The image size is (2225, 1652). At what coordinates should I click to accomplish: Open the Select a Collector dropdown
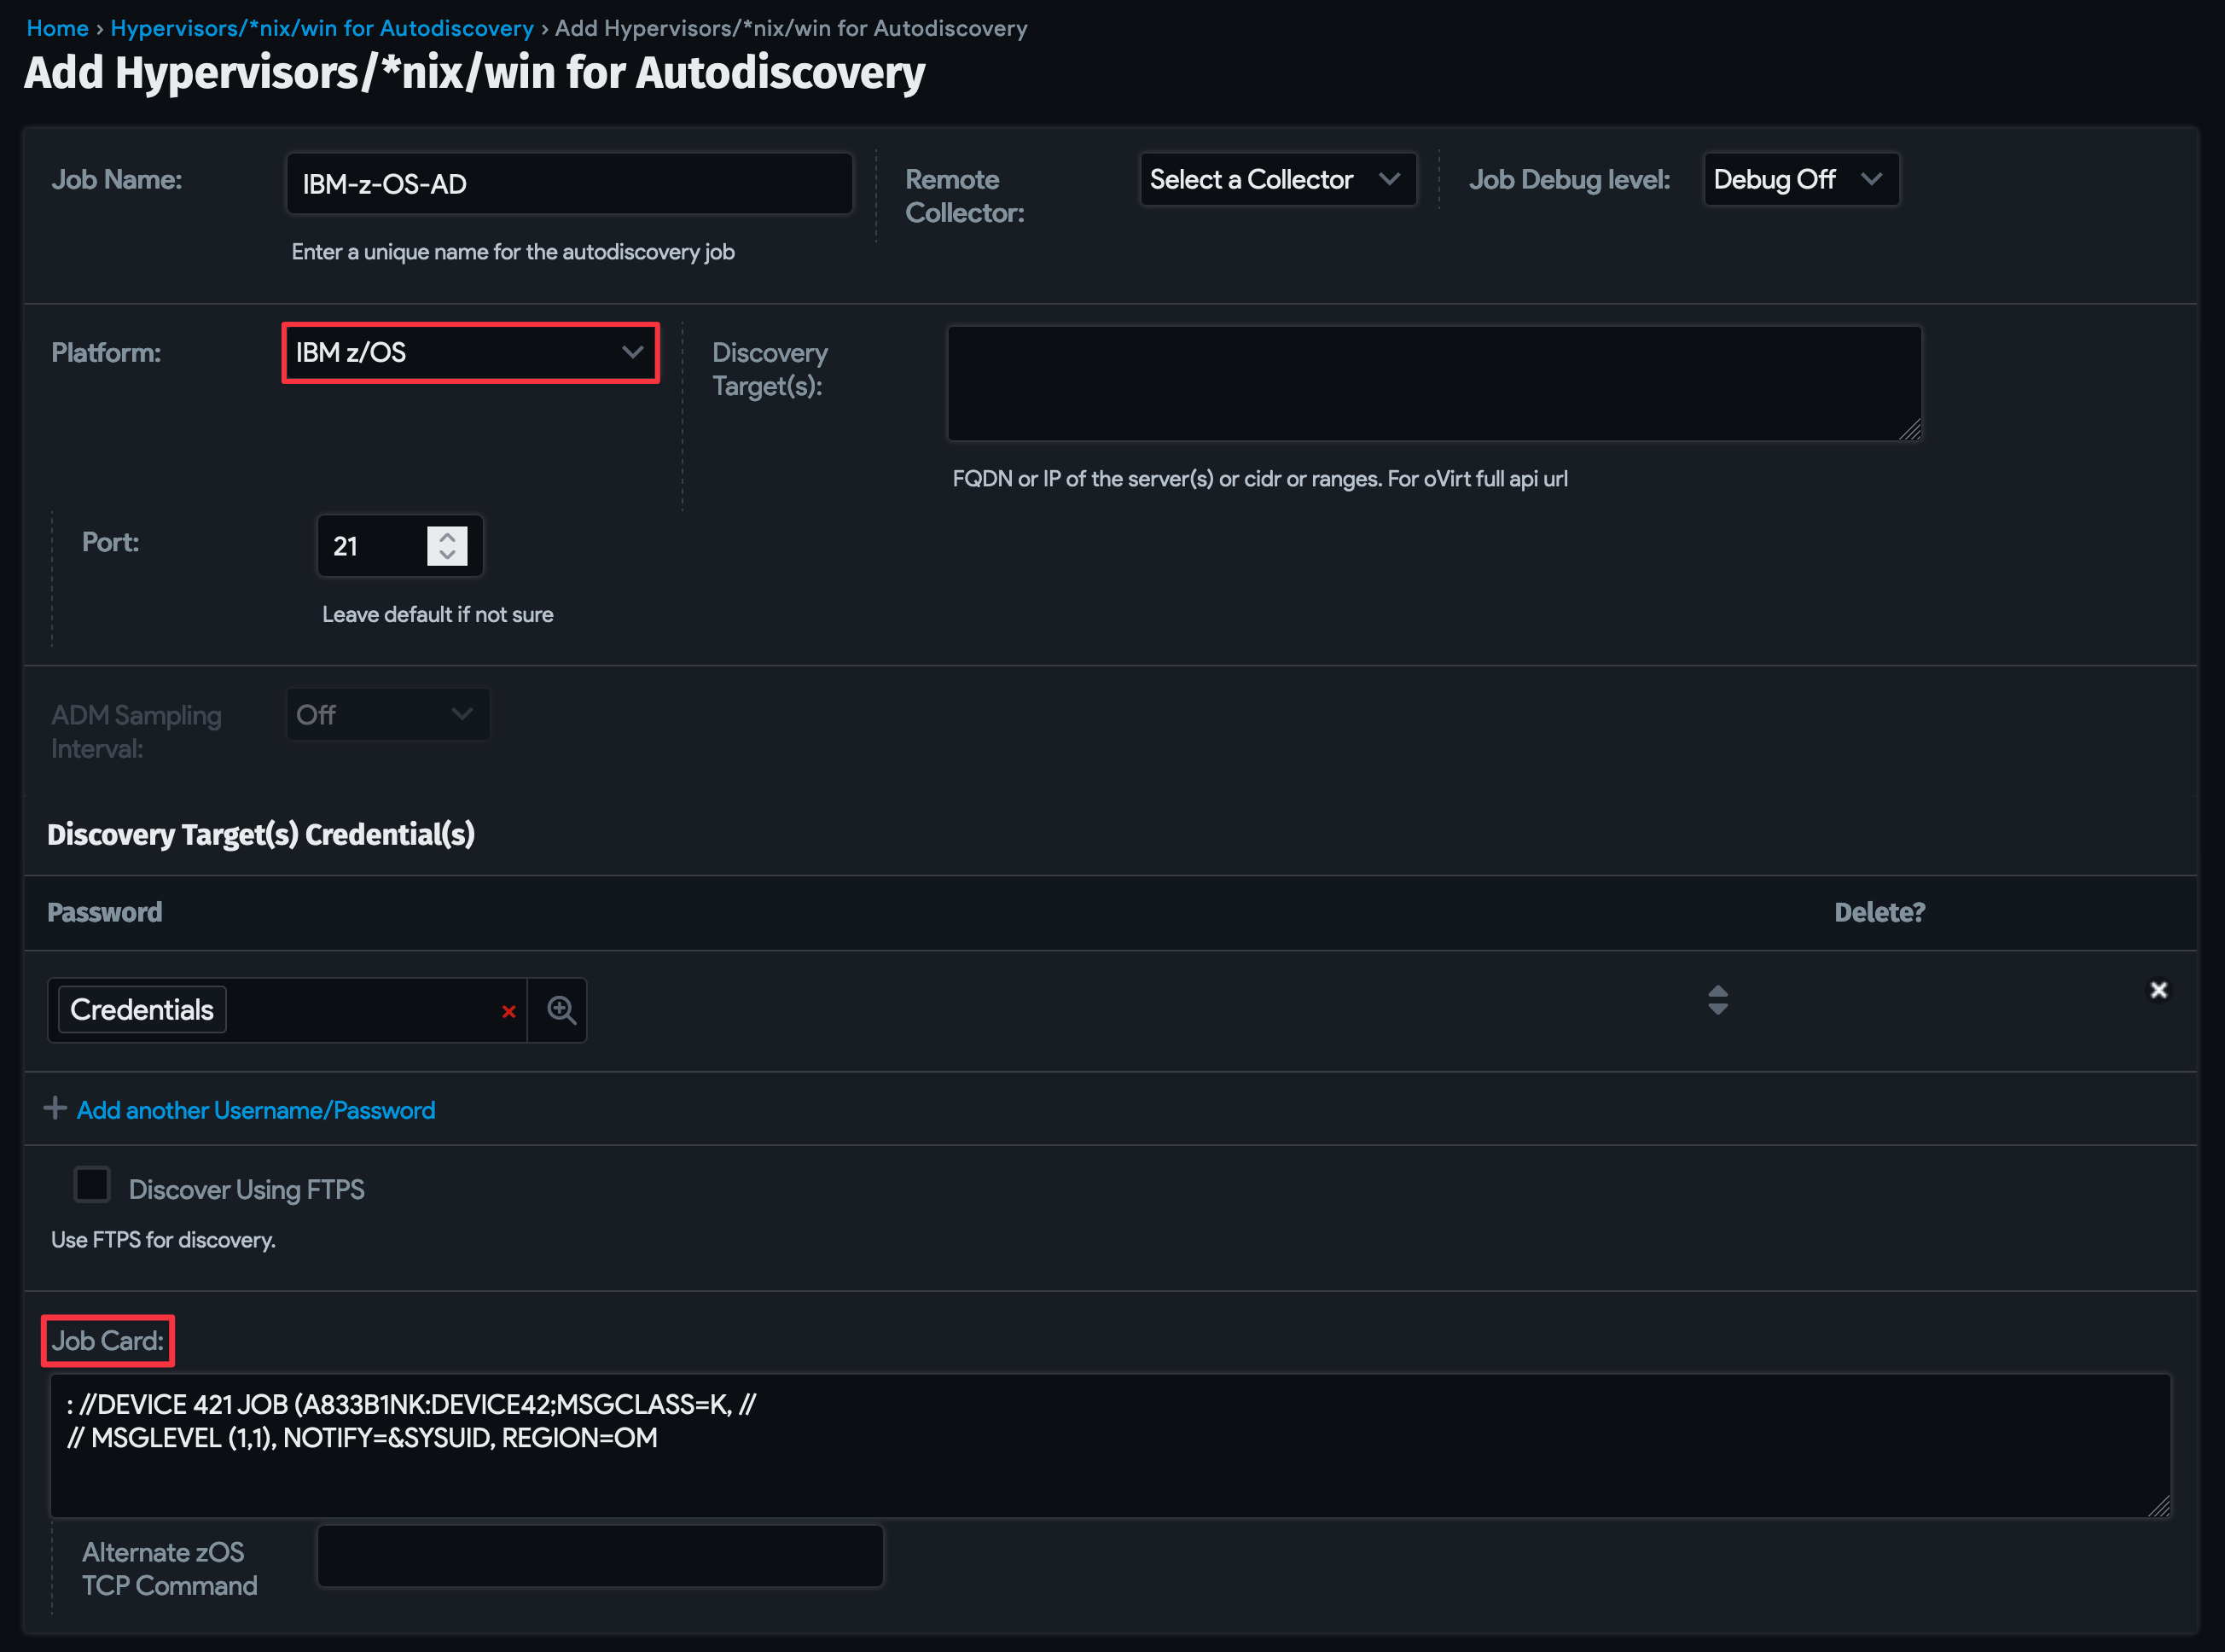click(x=1276, y=180)
